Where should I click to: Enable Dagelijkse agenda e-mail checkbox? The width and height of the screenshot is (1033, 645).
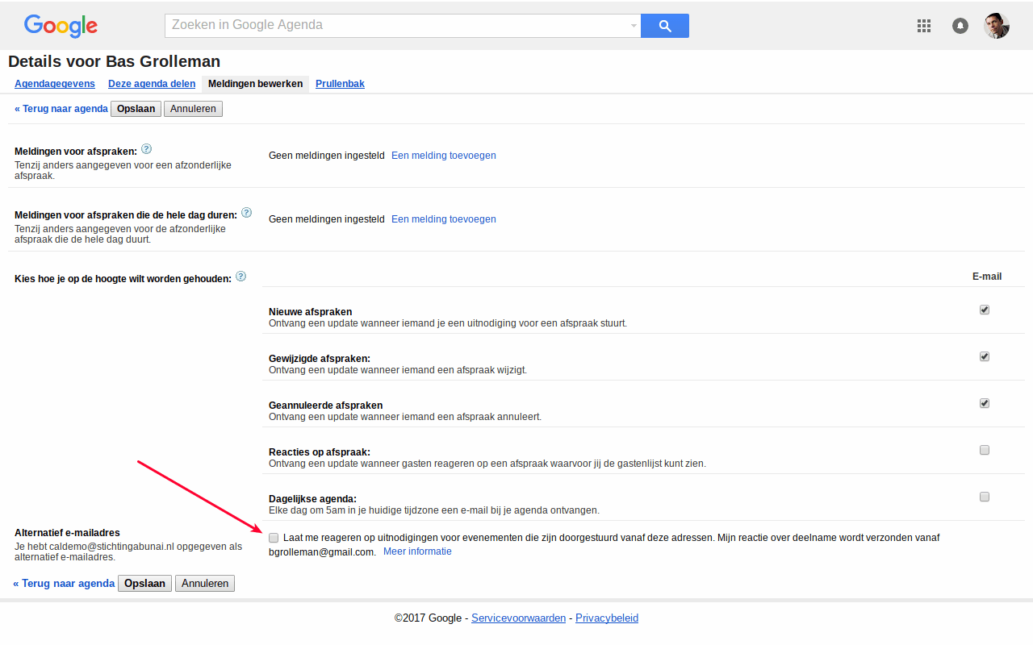[985, 497]
